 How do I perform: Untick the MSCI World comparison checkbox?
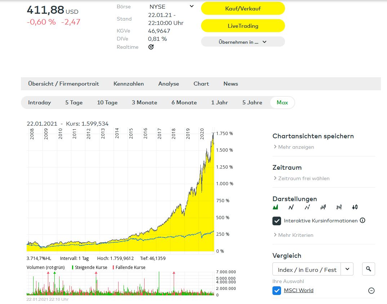click(277, 290)
